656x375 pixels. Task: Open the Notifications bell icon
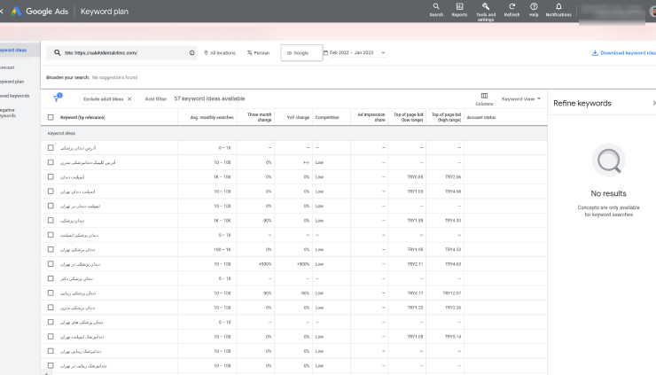[558, 6]
